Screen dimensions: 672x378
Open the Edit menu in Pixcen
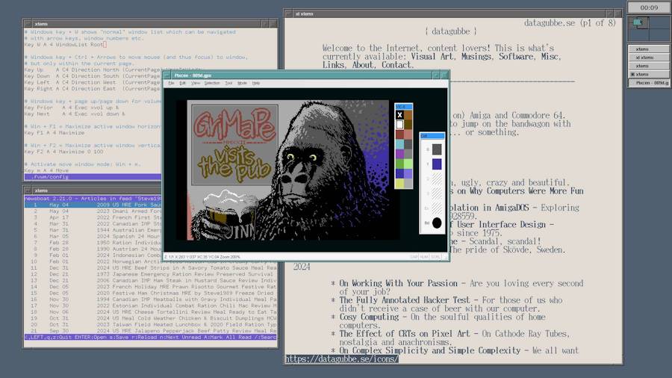[x=183, y=83]
